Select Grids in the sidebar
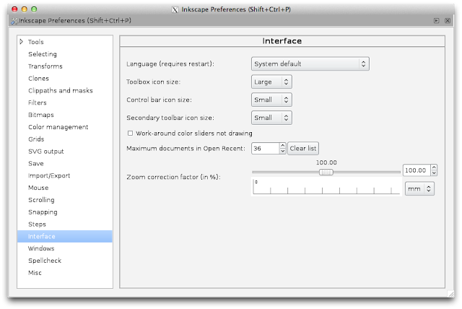The image size is (462, 309). click(x=36, y=139)
